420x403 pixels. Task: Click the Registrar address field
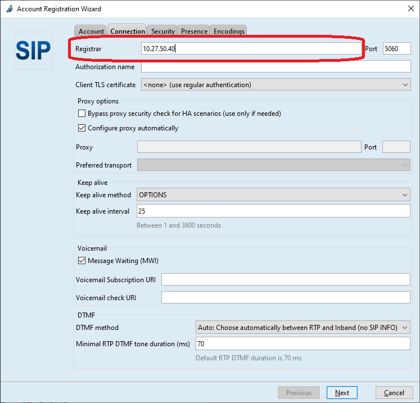pos(250,49)
